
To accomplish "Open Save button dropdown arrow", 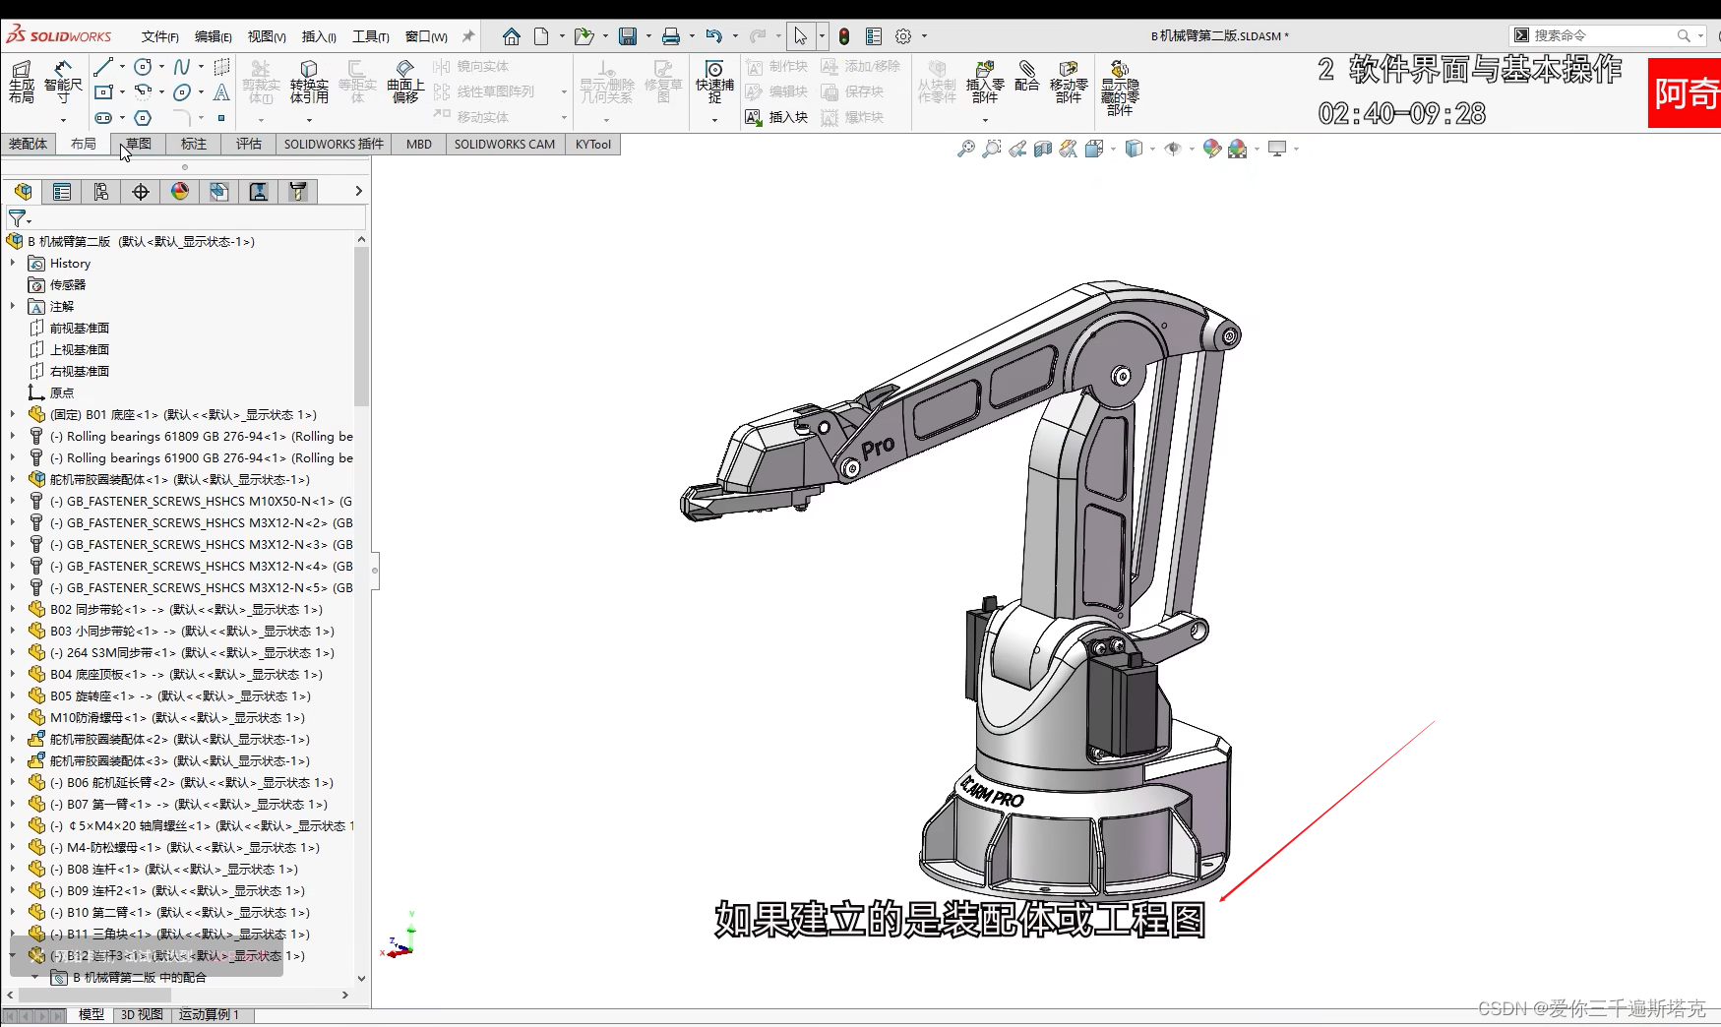I will (x=648, y=36).
